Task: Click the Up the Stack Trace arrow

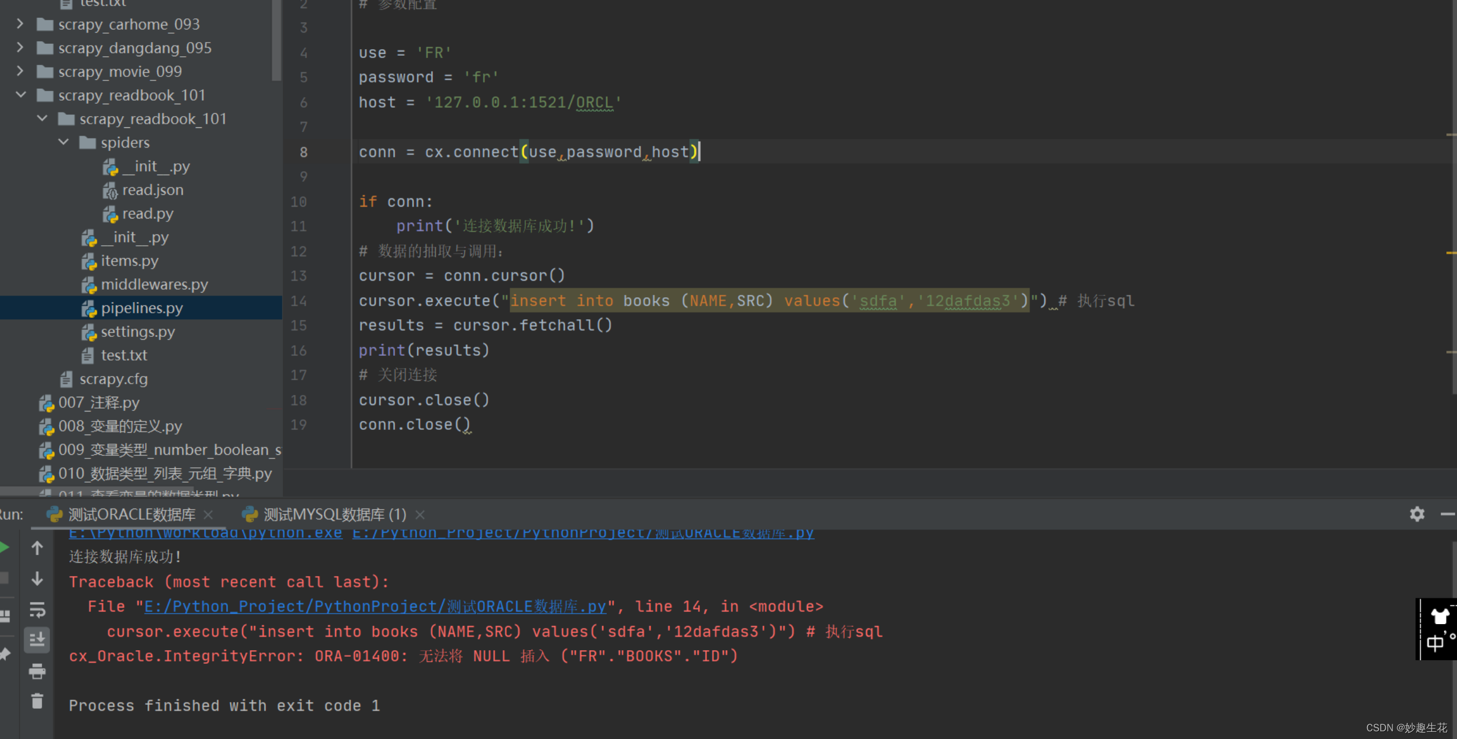Action: (37, 548)
